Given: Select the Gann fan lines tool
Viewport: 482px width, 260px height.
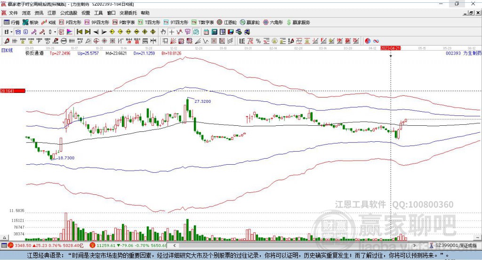Looking at the screenshot, I should [173, 41].
